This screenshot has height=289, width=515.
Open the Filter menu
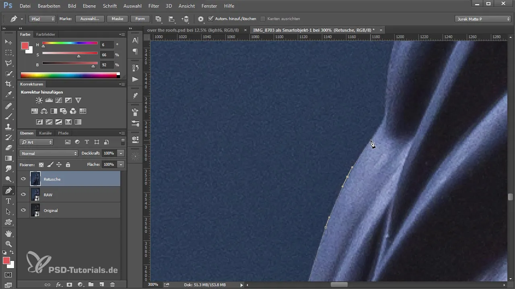click(153, 6)
